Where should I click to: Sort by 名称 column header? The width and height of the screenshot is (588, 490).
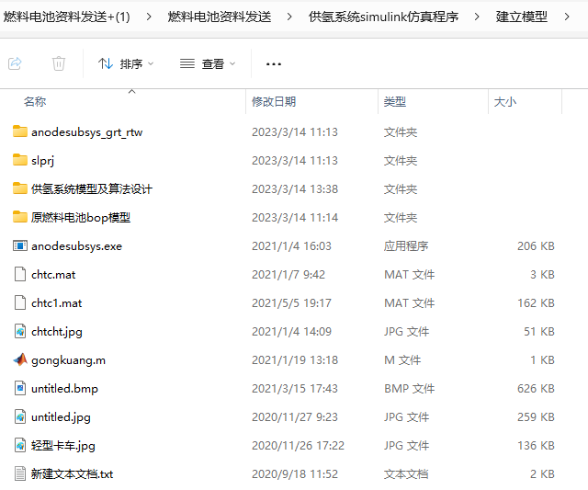(35, 102)
